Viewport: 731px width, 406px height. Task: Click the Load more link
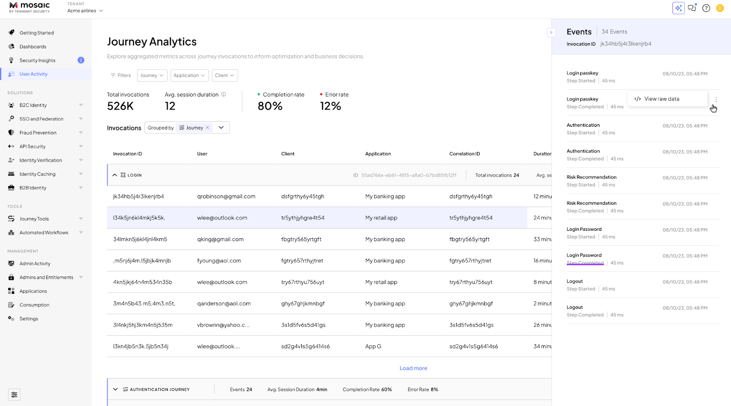[413, 368]
